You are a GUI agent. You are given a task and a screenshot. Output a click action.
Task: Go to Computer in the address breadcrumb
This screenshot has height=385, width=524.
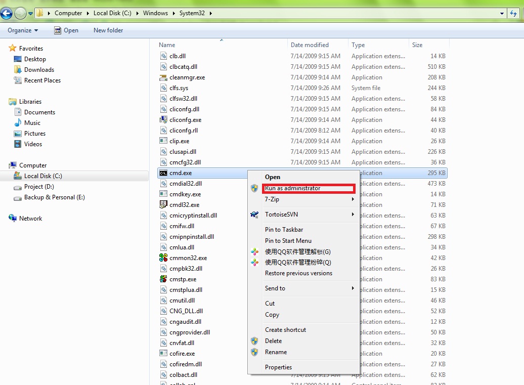(68, 13)
